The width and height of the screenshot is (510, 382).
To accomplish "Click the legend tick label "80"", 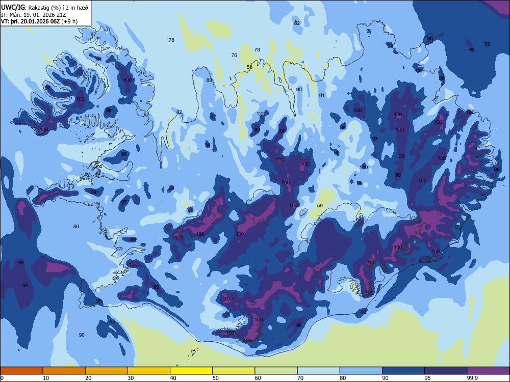I will coord(343,378).
